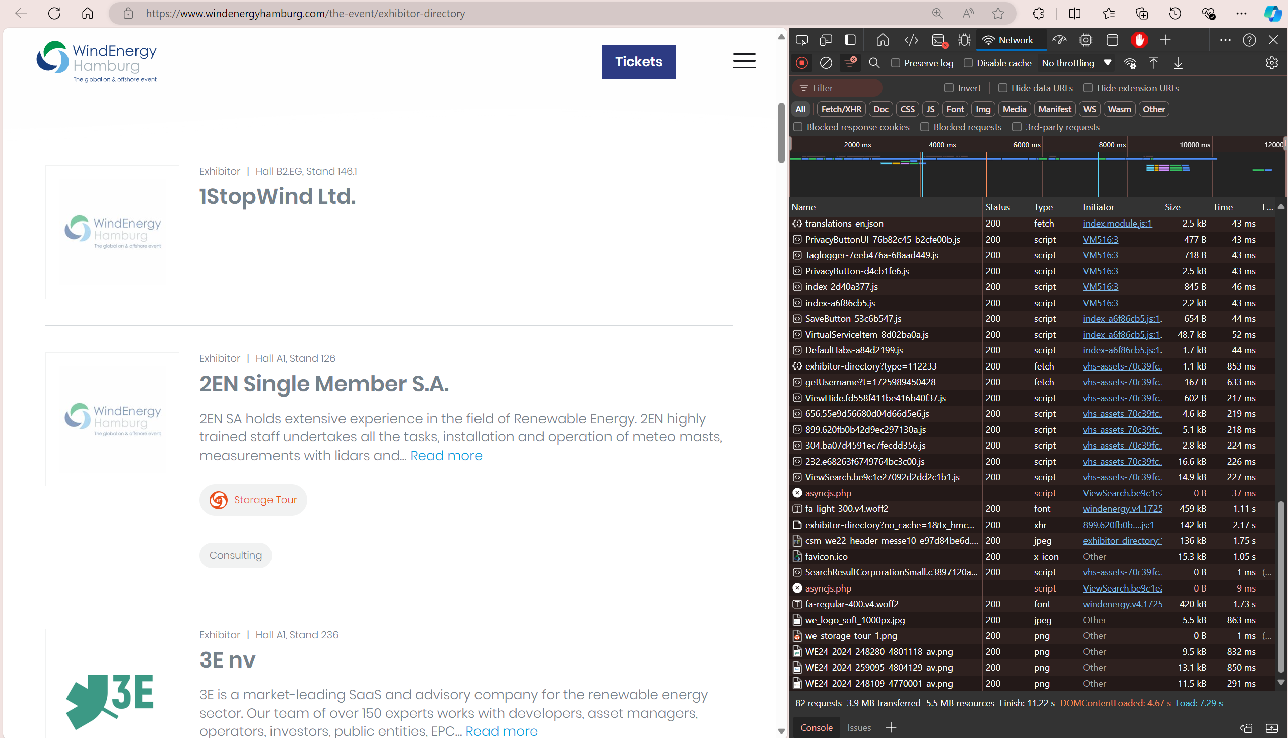Open the Performance panel icon
Image resolution: width=1288 pixels, height=738 pixels.
click(1059, 40)
